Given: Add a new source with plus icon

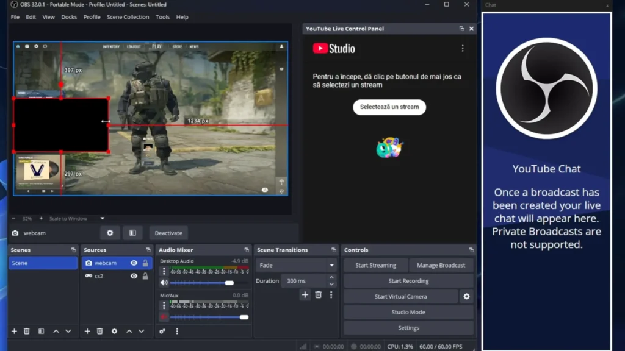Looking at the screenshot, I should [87, 331].
